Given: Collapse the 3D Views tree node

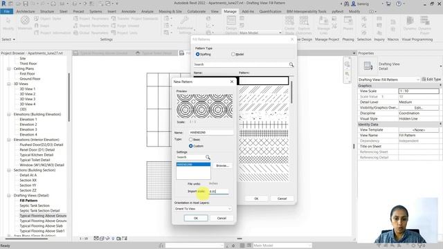Looking at the screenshot, I should 9,84.
